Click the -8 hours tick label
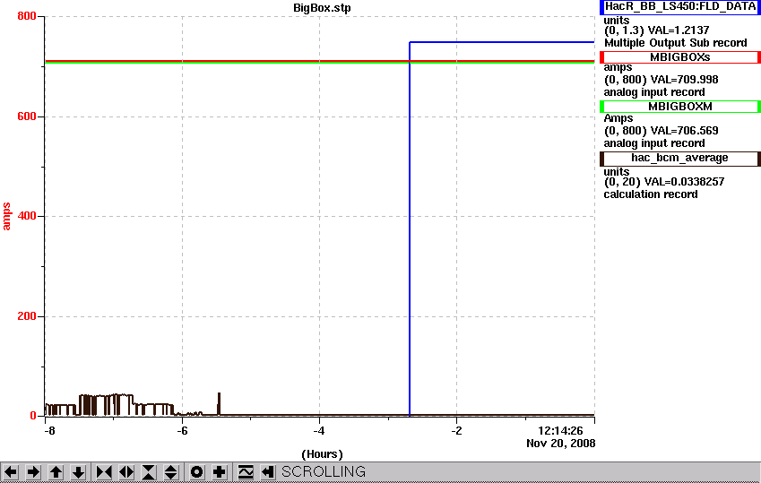This screenshot has height=483, width=761. pos(49,431)
